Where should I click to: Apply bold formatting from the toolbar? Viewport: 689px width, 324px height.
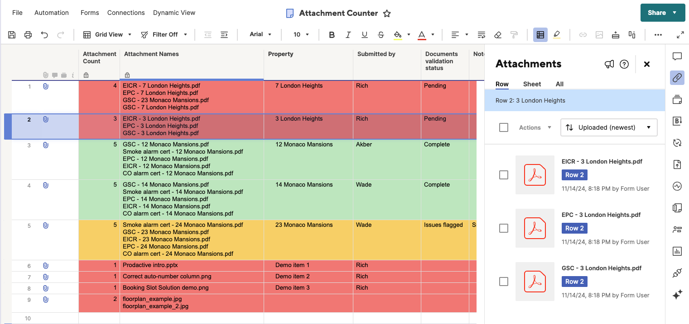[x=332, y=34]
